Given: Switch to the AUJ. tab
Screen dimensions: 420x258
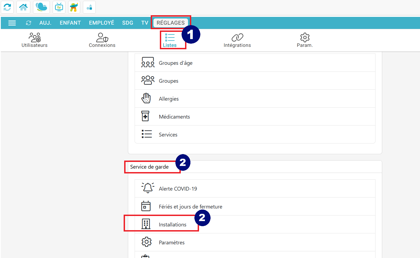Looking at the screenshot, I should [x=45, y=23].
